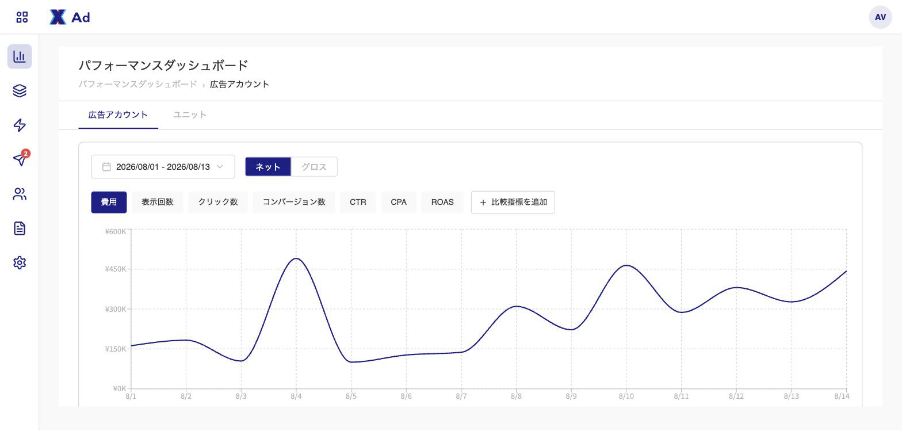Image resolution: width=902 pixels, height=431 pixels.
Task: Open the AV user avatar menu
Action: (x=880, y=17)
